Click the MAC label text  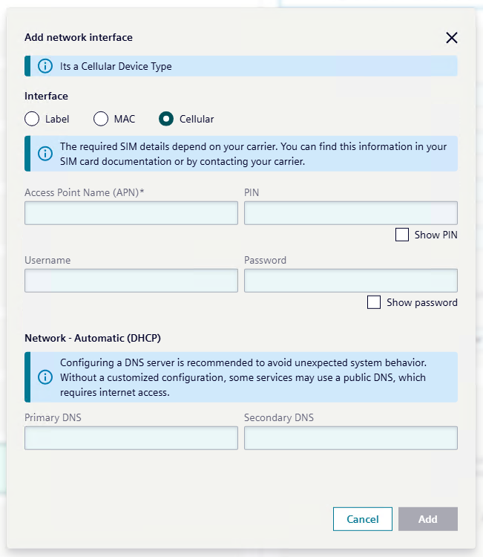coord(125,119)
